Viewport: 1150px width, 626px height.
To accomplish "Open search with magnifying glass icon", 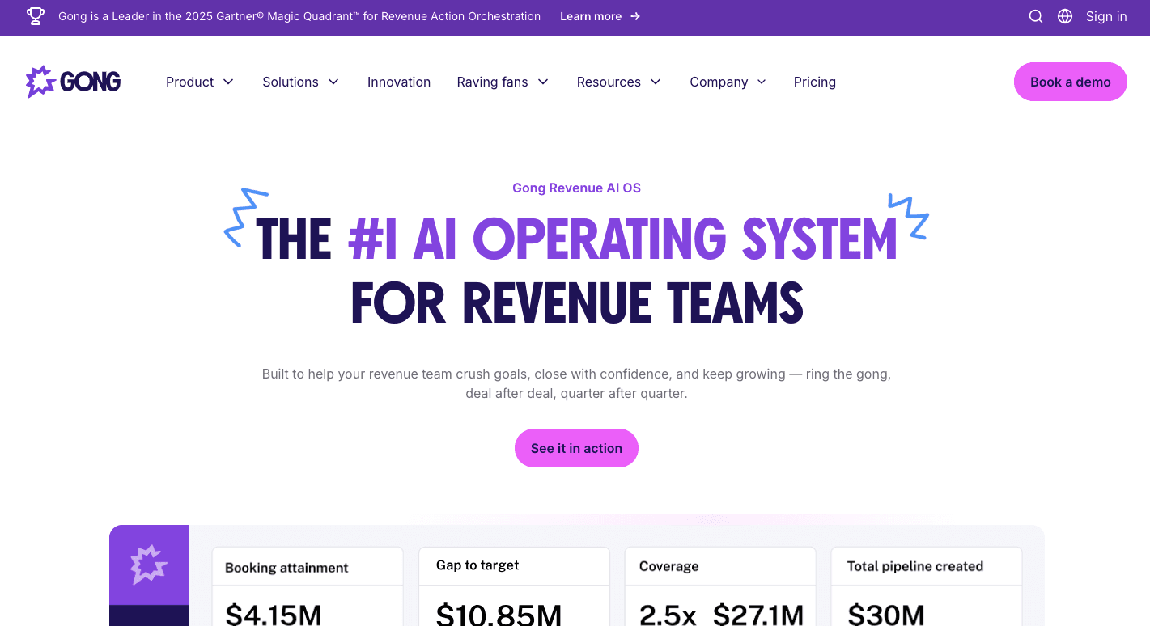I will click(1035, 16).
